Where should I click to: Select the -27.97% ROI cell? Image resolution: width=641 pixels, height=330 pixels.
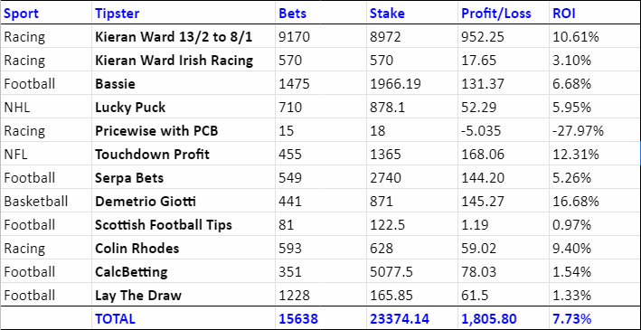(595, 131)
